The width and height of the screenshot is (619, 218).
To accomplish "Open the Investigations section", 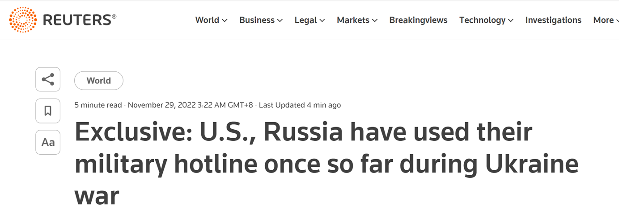I will pos(553,20).
